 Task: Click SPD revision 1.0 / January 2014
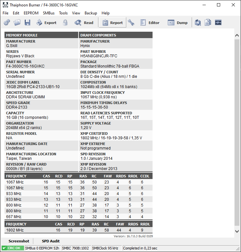coord(96,159)
